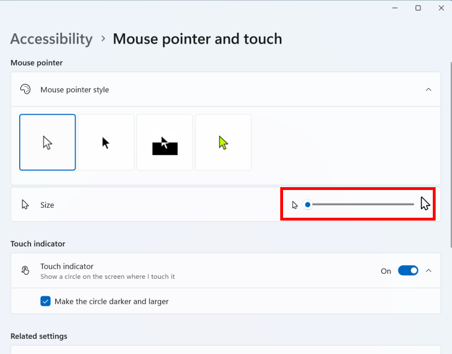This screenshot has width=452, height=354.
Task: Turn off the Touch indicator toggle
Action: (x=408, y=271)
